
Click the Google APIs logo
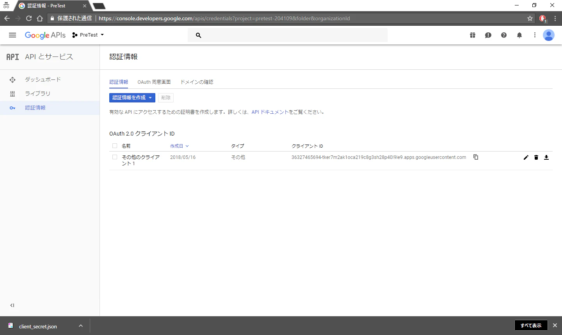click(x=45, y=35)
